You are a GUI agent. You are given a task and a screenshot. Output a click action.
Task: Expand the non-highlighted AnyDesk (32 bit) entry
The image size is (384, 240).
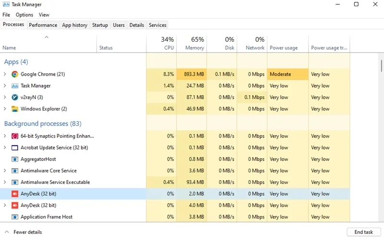coord(5,206)
